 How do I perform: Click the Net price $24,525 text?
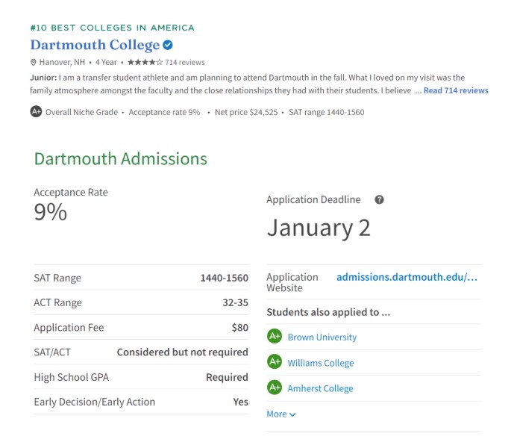246,112
